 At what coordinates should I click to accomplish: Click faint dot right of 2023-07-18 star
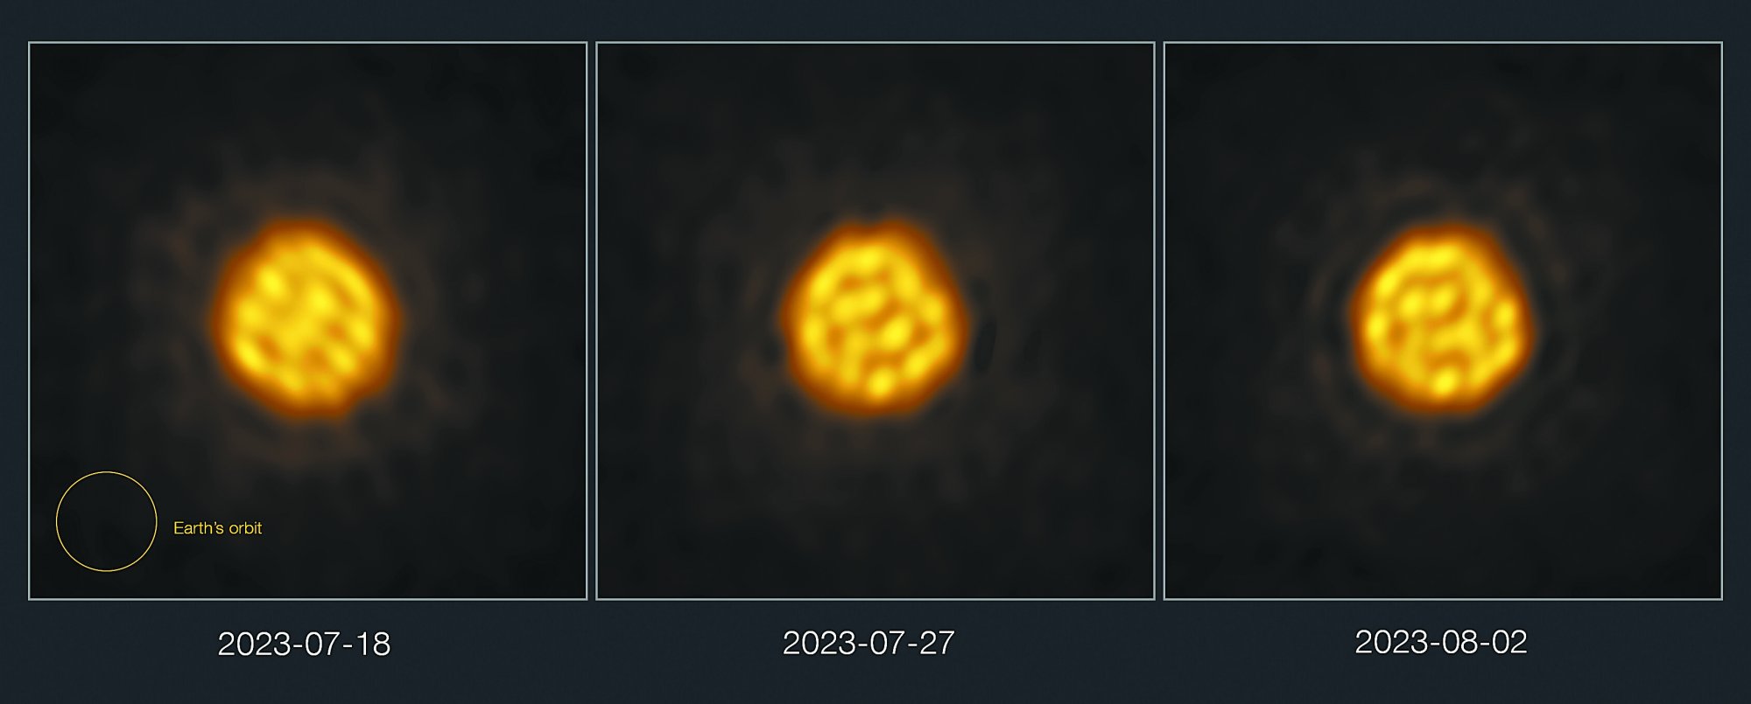[x=474, y=285]
